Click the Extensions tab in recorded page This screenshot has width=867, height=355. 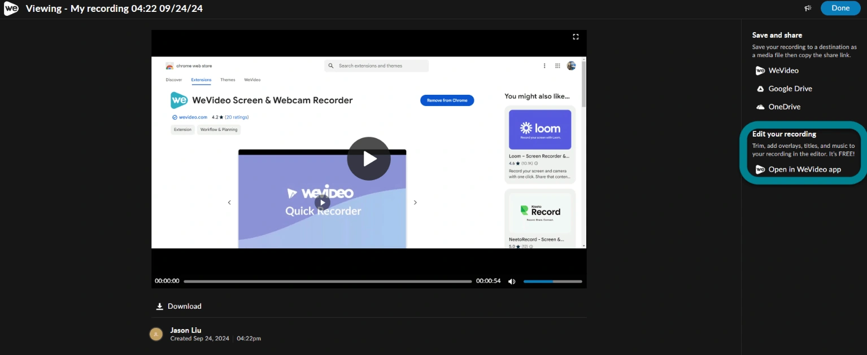pyautogui.click(x=201, y=80)
